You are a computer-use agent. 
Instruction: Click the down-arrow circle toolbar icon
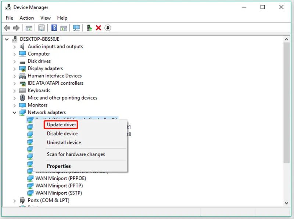click(108, 28)
